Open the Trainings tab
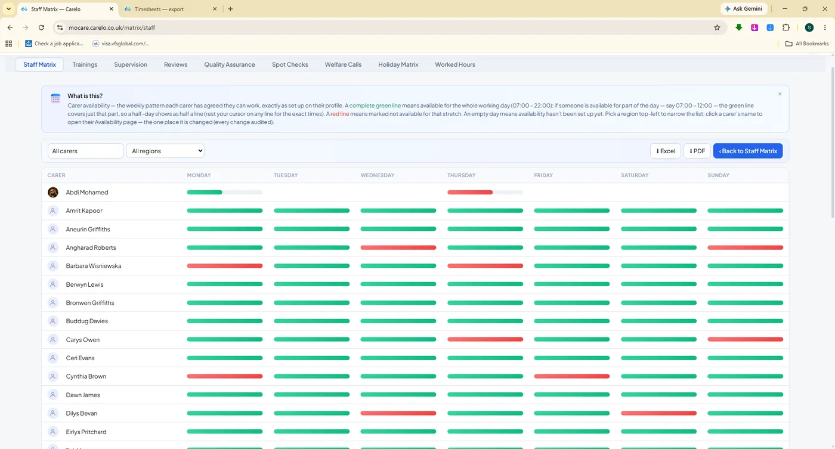Image resolution: width=835 pixels, height=449 pixels. pyautogui.click(x=85, y=64)
